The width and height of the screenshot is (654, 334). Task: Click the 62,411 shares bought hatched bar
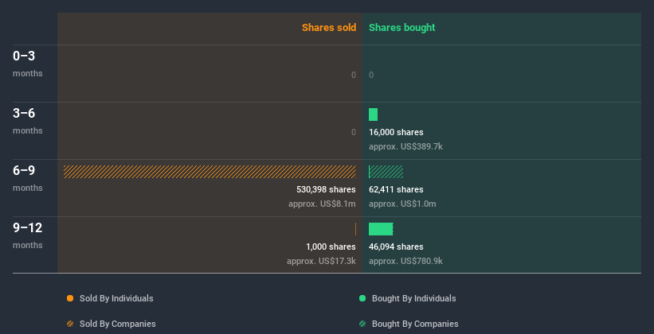coord(386,172)
